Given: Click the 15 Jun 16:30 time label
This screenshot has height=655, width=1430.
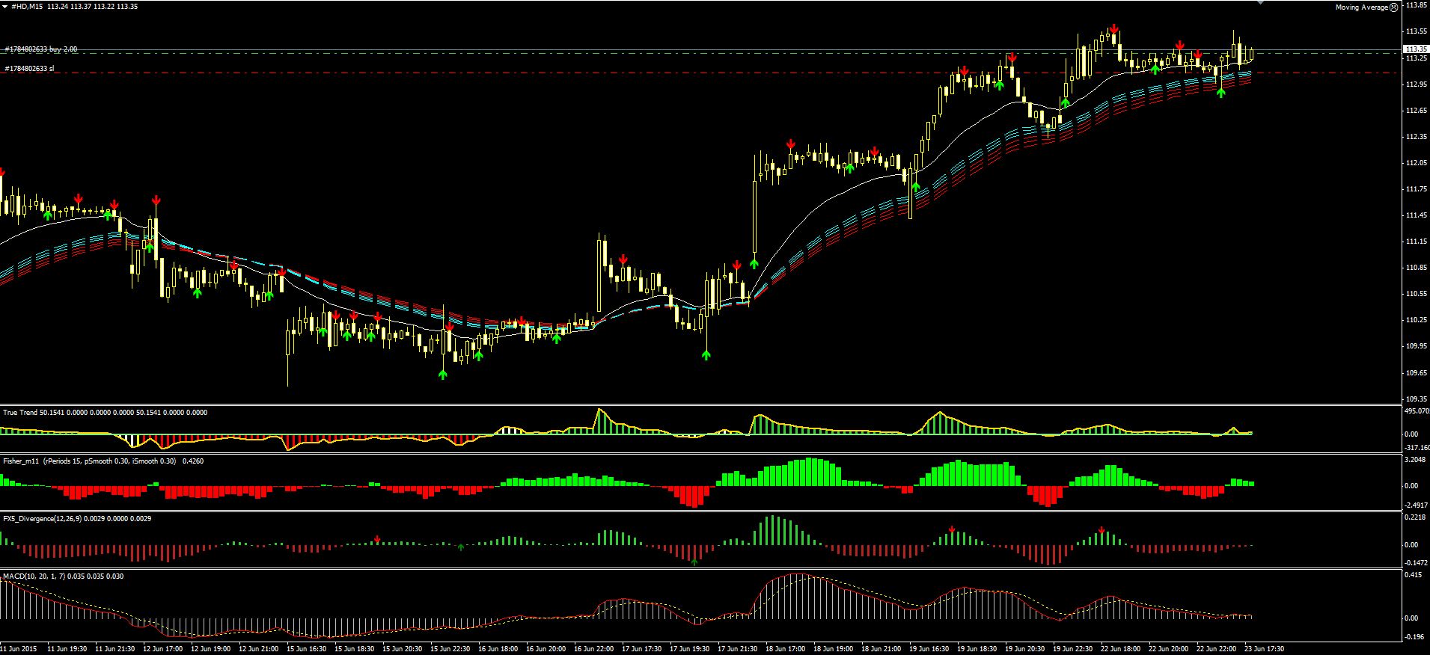Looking at the screenshot, I should click(x=307, y=648).
